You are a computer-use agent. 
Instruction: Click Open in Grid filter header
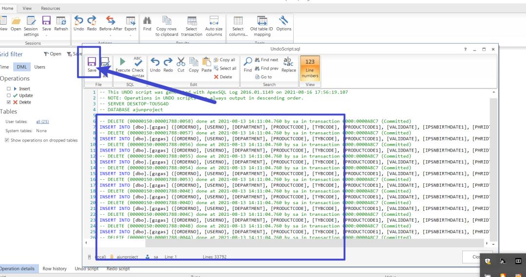[52, 54]
